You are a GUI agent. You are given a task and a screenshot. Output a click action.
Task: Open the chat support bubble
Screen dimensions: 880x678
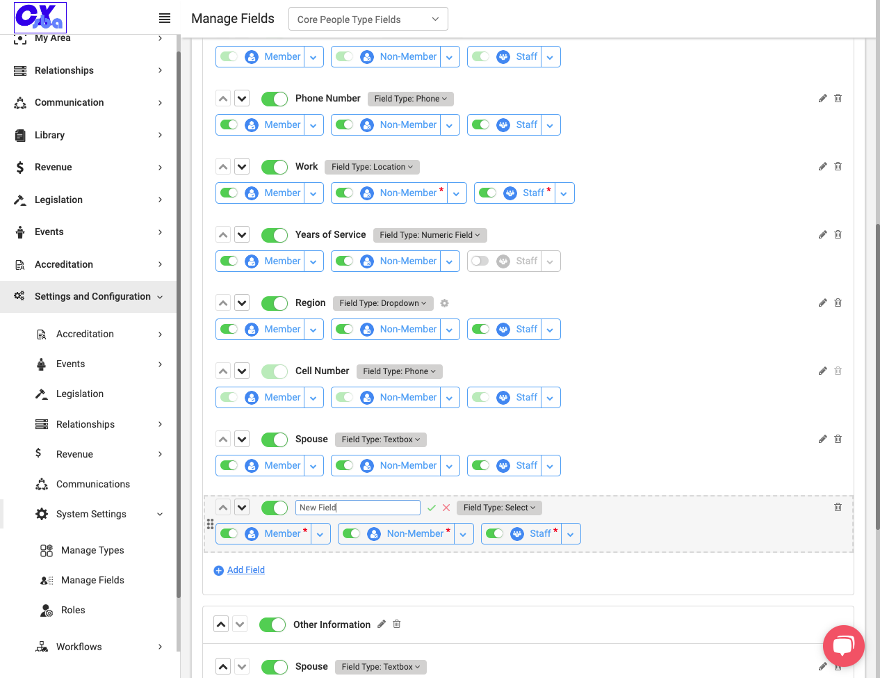coord(843,646)
